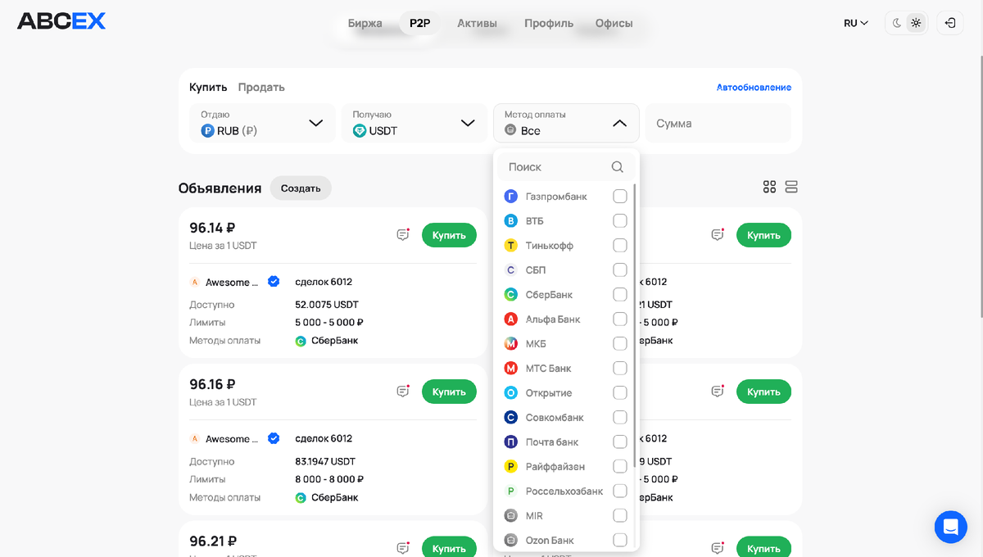Check the Почта банк checkbox
The width and height of the screenshot is (983, 557).
pyautogui.click(x=620, y=442)
